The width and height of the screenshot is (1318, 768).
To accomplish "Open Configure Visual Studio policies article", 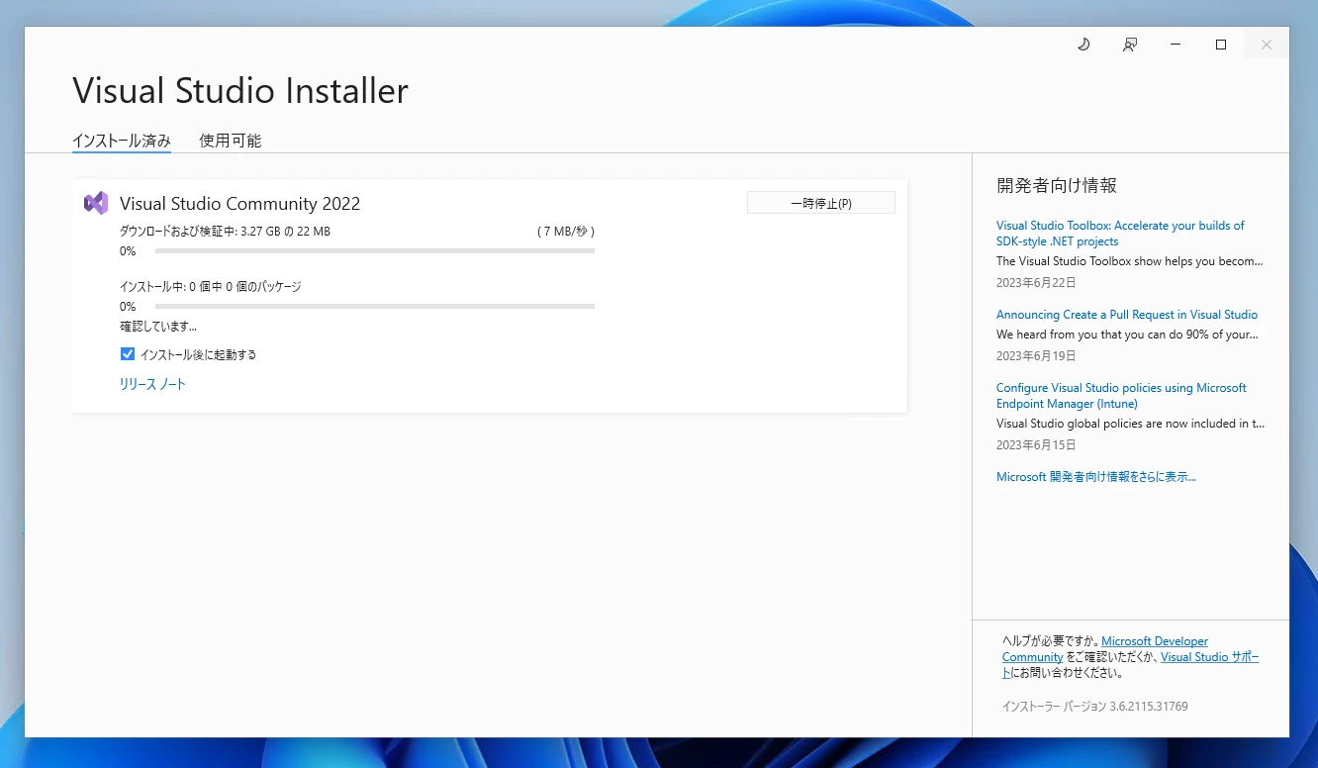I will tap(1121, 396).
